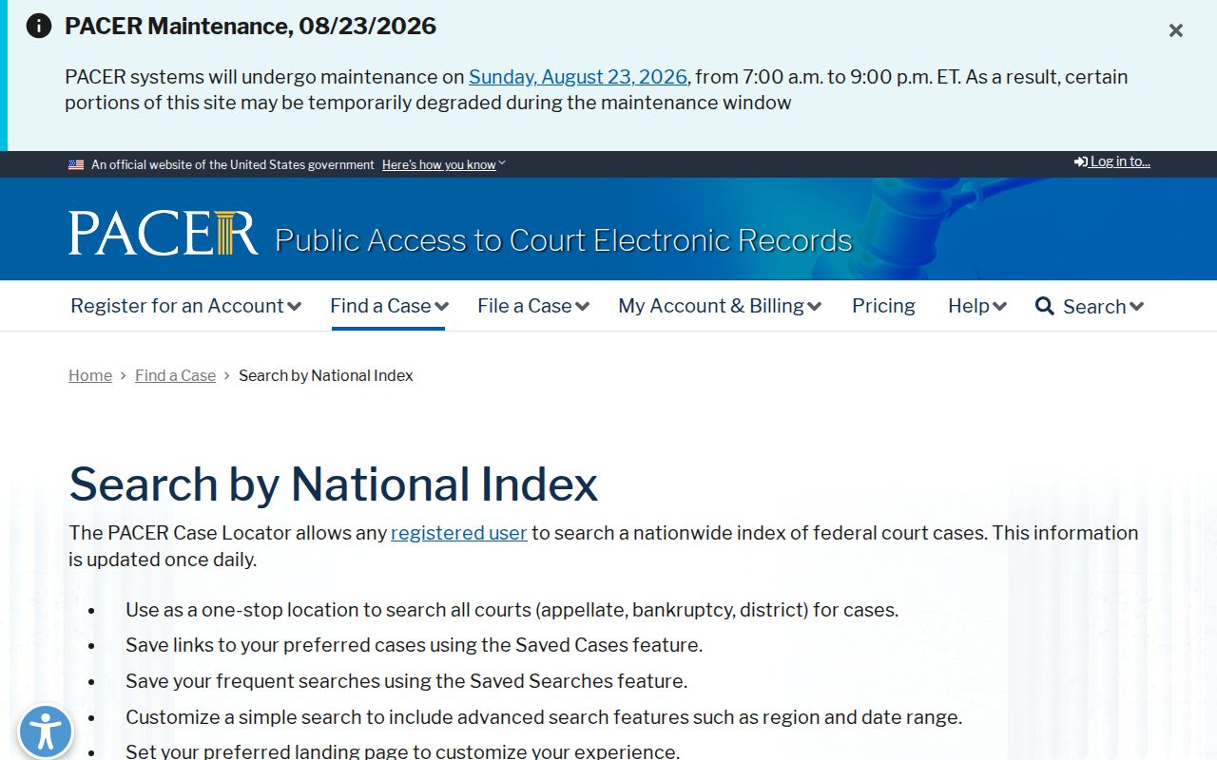Expand the File a Case menu
The image size is (1217, 760).
click(533, 306)
